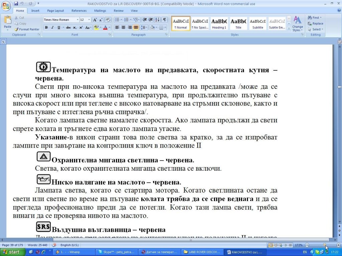
Task: Open the Change Styles dropdown
Action: coord(297,24)
